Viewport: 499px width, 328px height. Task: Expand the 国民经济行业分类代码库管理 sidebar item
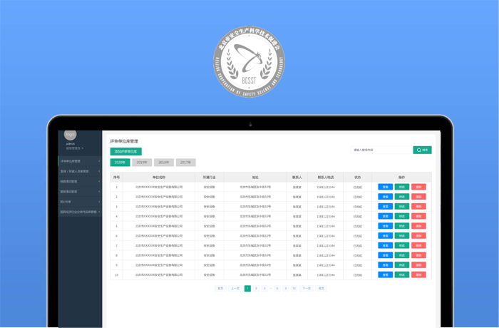click(x=80, y=212)
